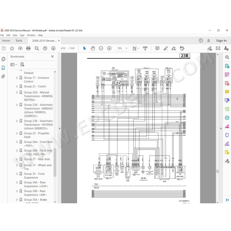The height and width of the screenshot is (231, 231).
Task: Collapse the left navigation pane arrow
Action: 59,128
